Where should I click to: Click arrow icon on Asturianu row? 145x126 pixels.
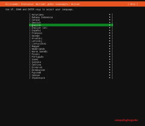[x=110, y=14]
